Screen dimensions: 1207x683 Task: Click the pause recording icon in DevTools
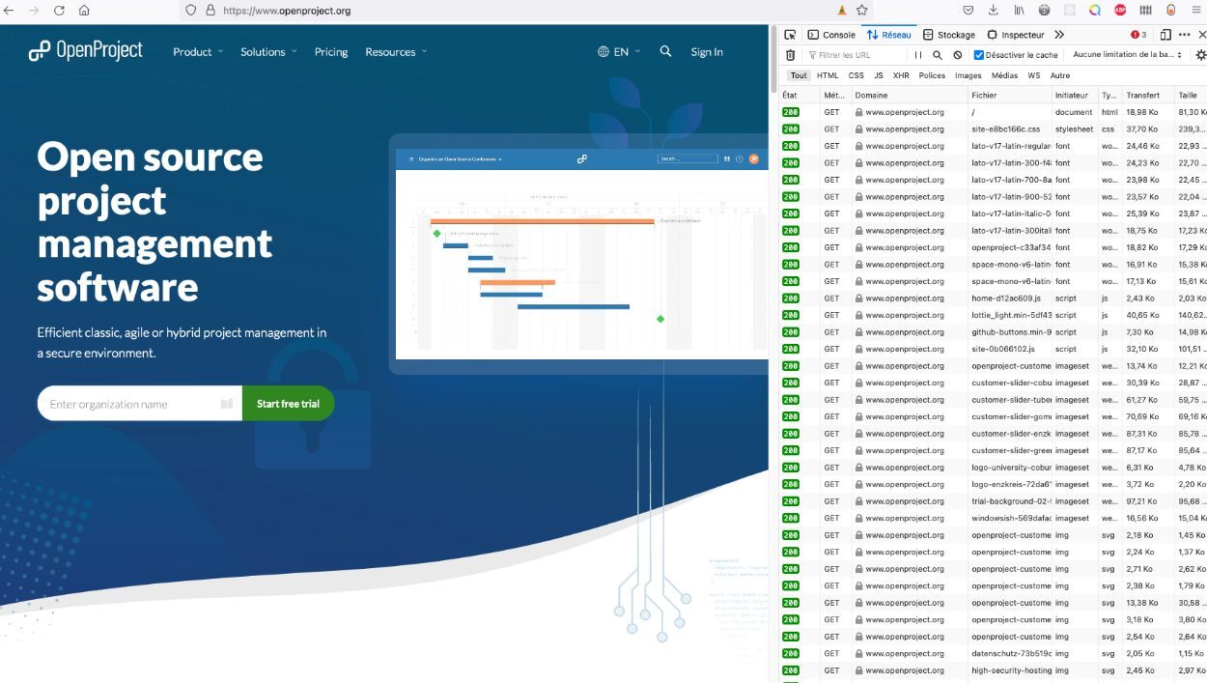point(917,55)
